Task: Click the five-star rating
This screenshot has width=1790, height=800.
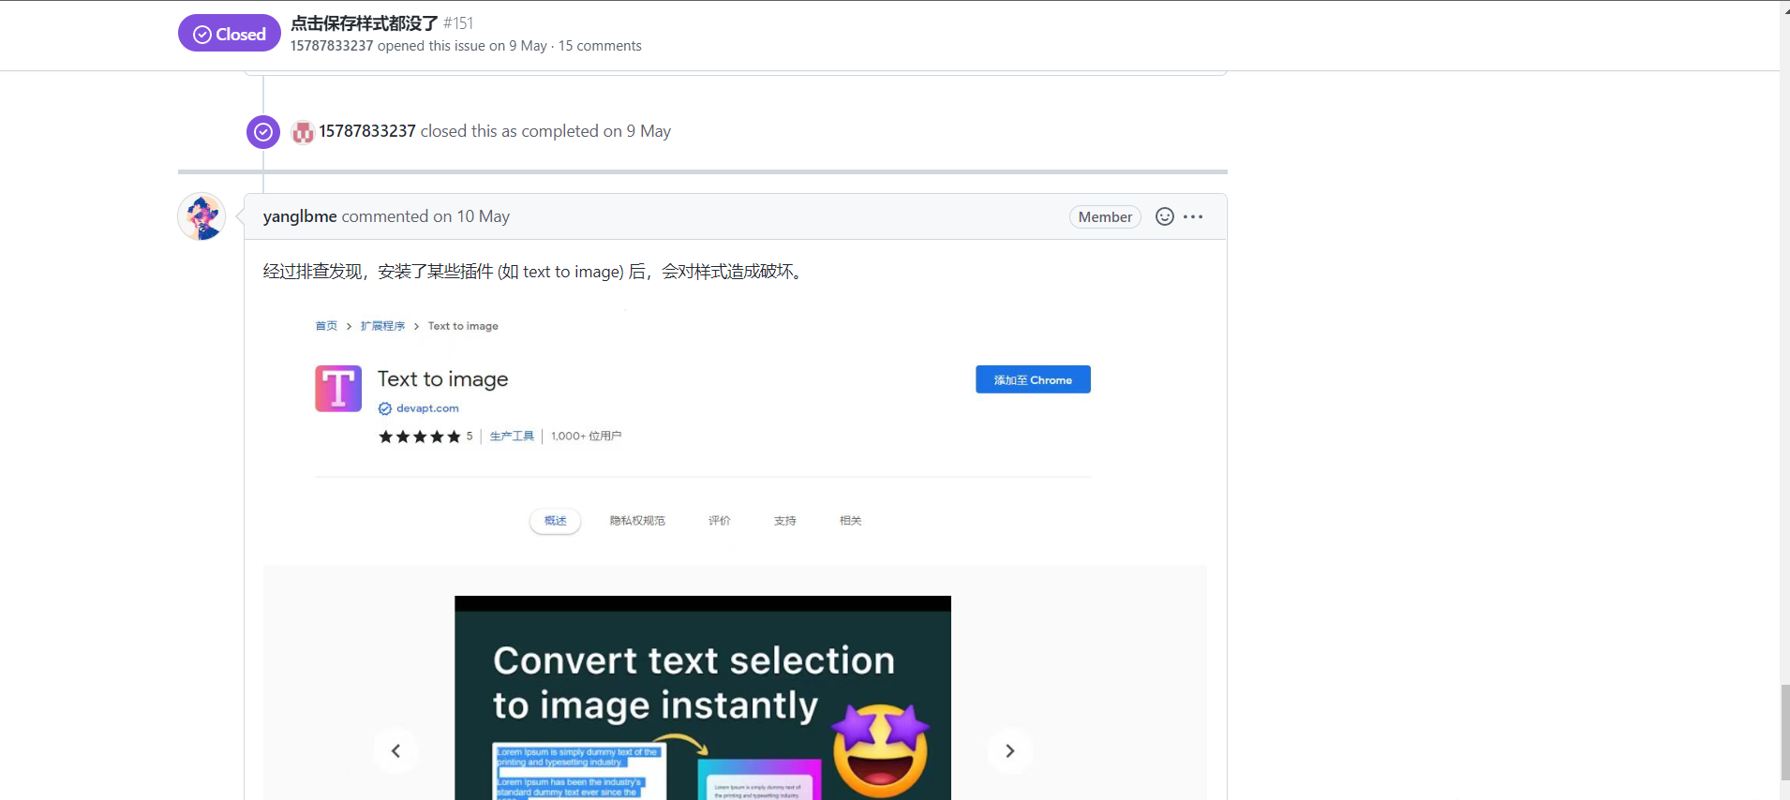Action: tap(420, 437)
